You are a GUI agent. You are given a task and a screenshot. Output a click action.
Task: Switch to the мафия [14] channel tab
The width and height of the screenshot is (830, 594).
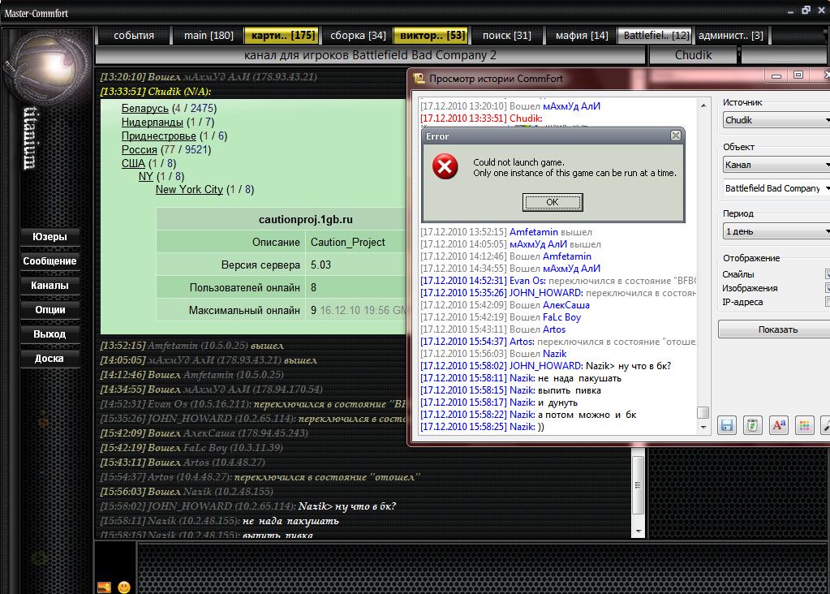(x=581, y=36)
